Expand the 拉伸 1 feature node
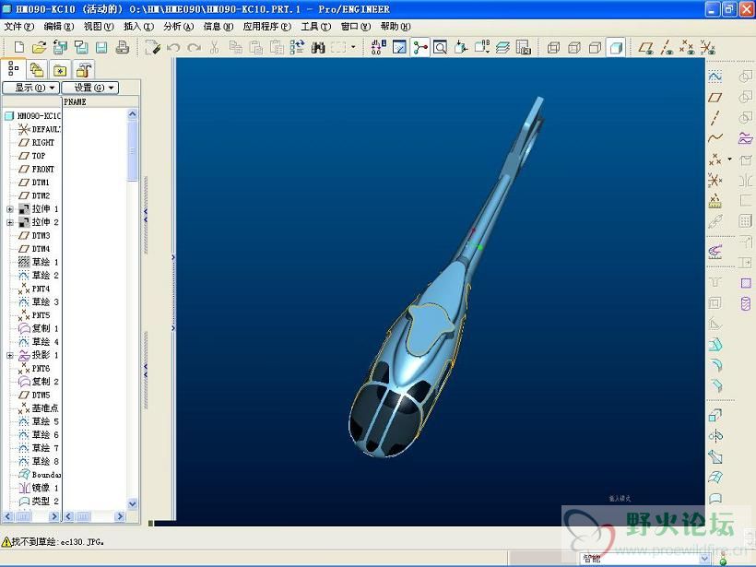 click(9, 209)
